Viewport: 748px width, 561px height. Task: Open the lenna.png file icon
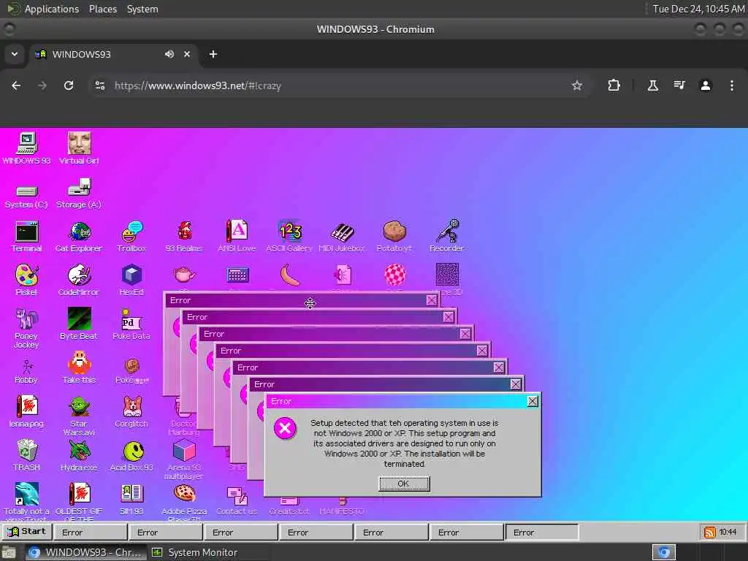[x=27, y=411]
